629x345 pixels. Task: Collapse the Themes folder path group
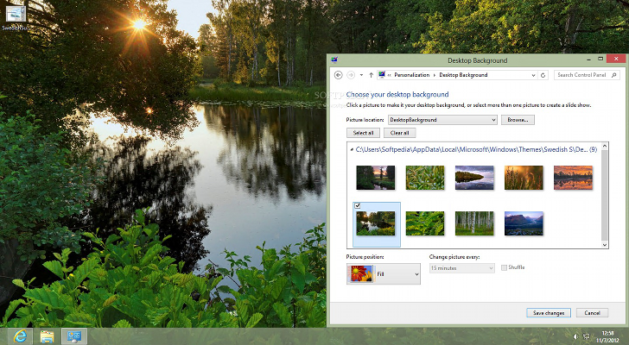[x=352, y=150]
